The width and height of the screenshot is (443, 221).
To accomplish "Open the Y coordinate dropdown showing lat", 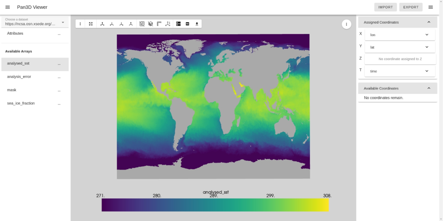I will [x=400, y=47].
